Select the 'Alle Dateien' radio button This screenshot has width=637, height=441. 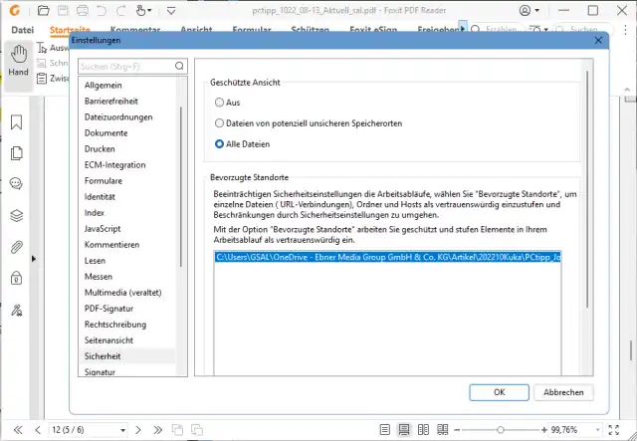point(220,144)
